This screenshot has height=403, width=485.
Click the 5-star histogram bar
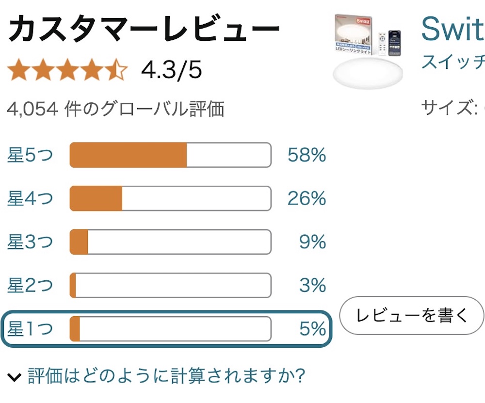[x=170, y=155]
